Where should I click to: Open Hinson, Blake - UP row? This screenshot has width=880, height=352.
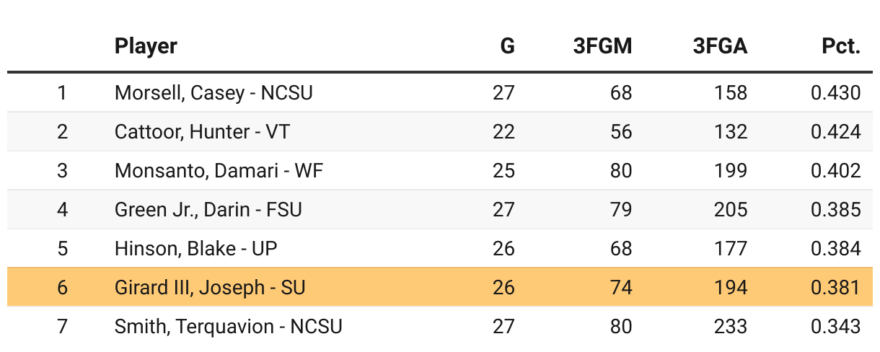coord(195,248)
